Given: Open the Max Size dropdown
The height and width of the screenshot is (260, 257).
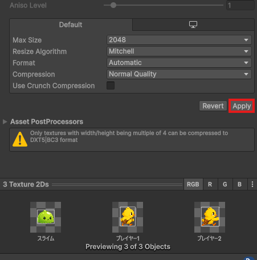Looking at the screenshot, I should (x=179, y=40).
